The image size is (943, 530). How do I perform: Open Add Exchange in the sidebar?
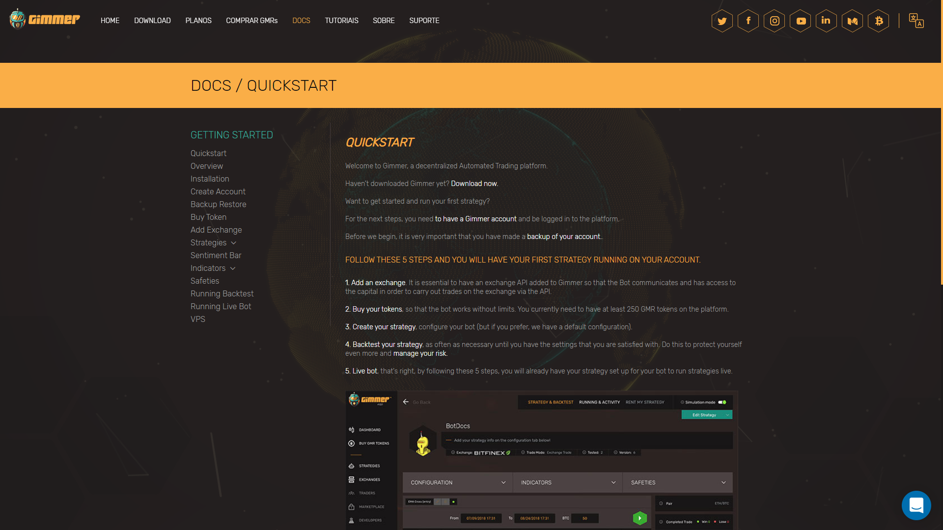point(216,230)
